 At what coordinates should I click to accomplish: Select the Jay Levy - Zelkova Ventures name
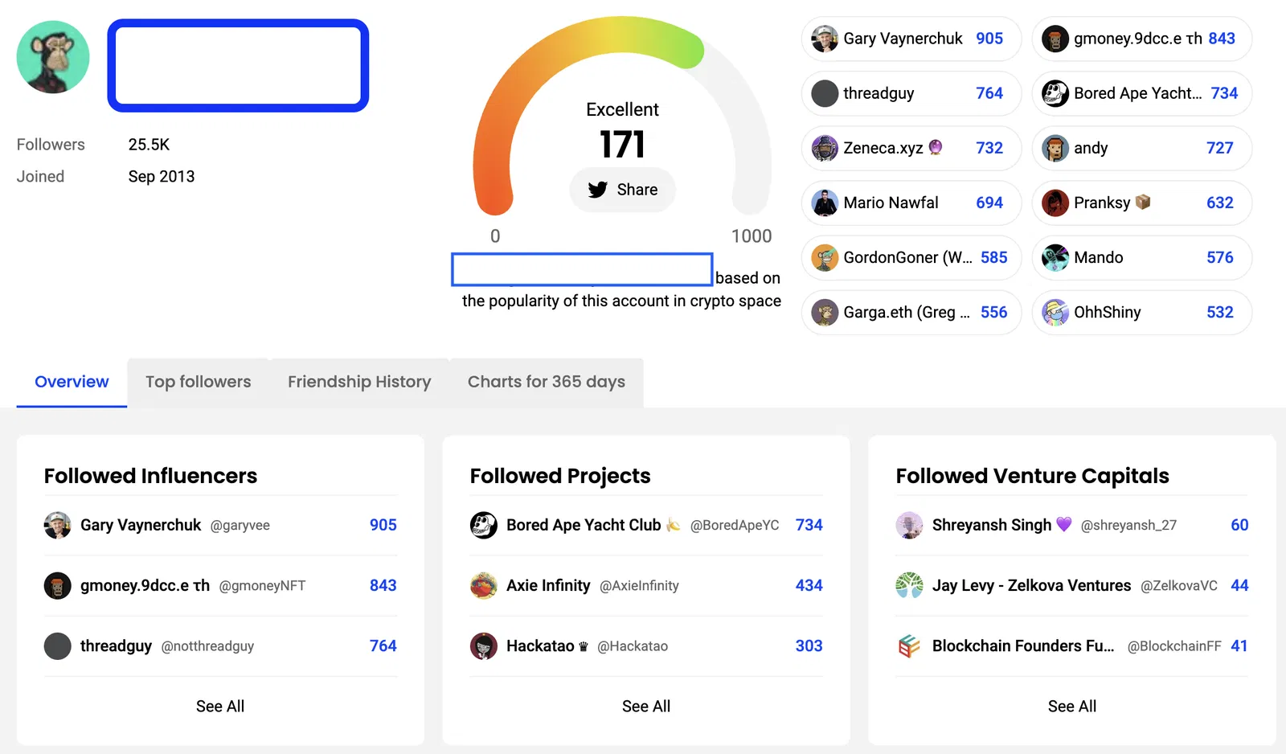(1032, 585)
